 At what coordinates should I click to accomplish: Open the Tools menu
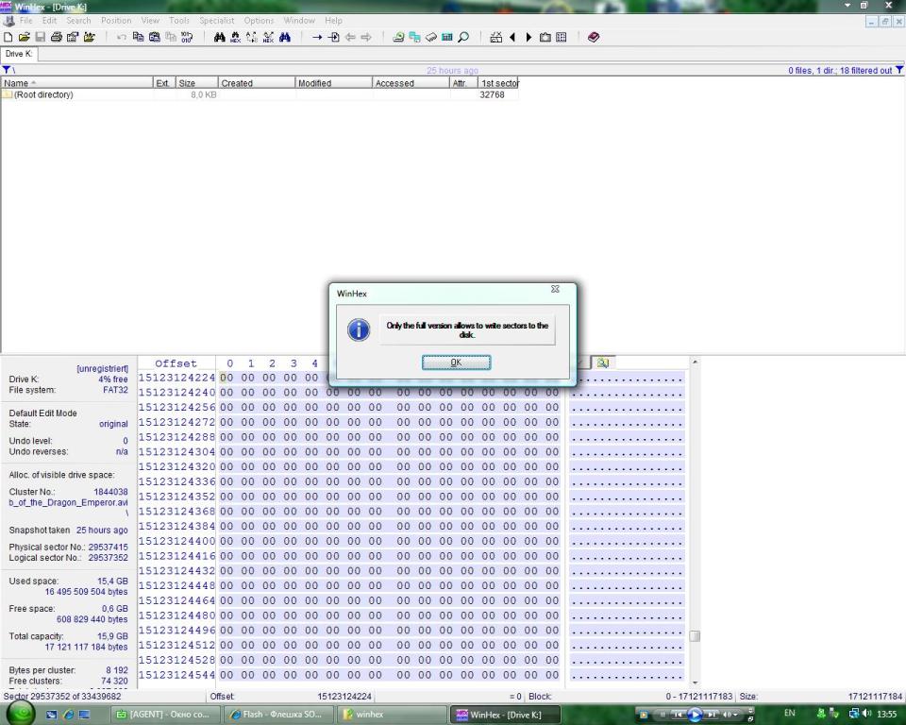(x=179, y=20)
